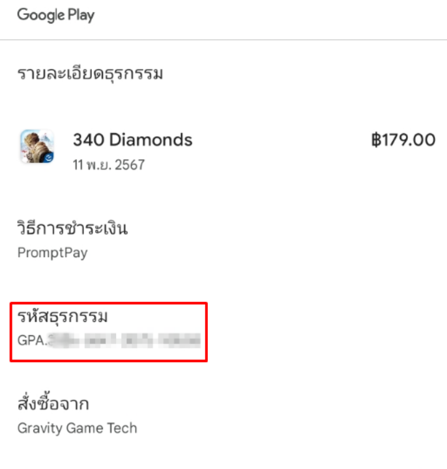Click the วิธีการชำระเงิน section label
Viewport: 447px width, 469px height.
(72, 228)
